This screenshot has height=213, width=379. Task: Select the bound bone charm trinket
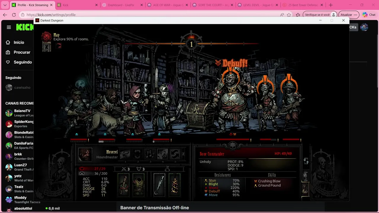(x=174, y=185)
